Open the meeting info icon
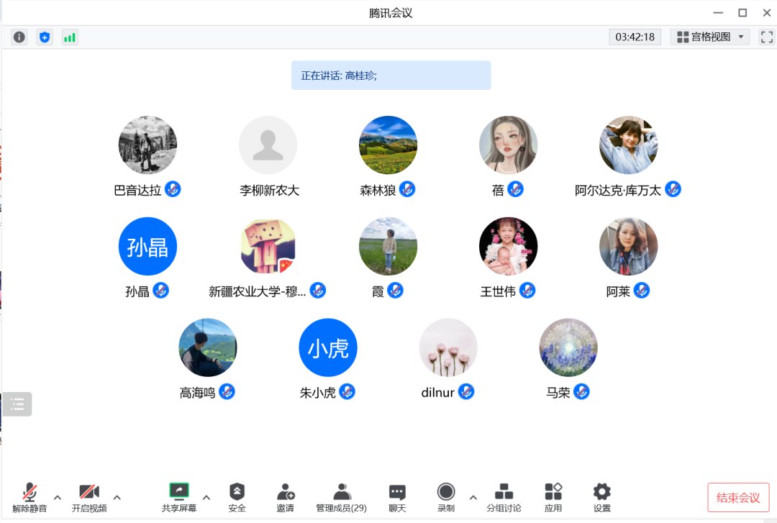The height and width of the screenshot is (523, 777). pos(19,37)
